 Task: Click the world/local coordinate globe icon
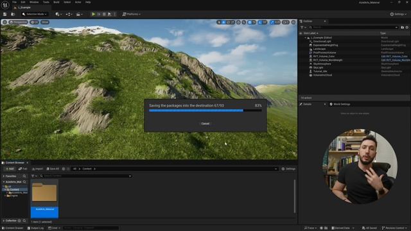238,22
